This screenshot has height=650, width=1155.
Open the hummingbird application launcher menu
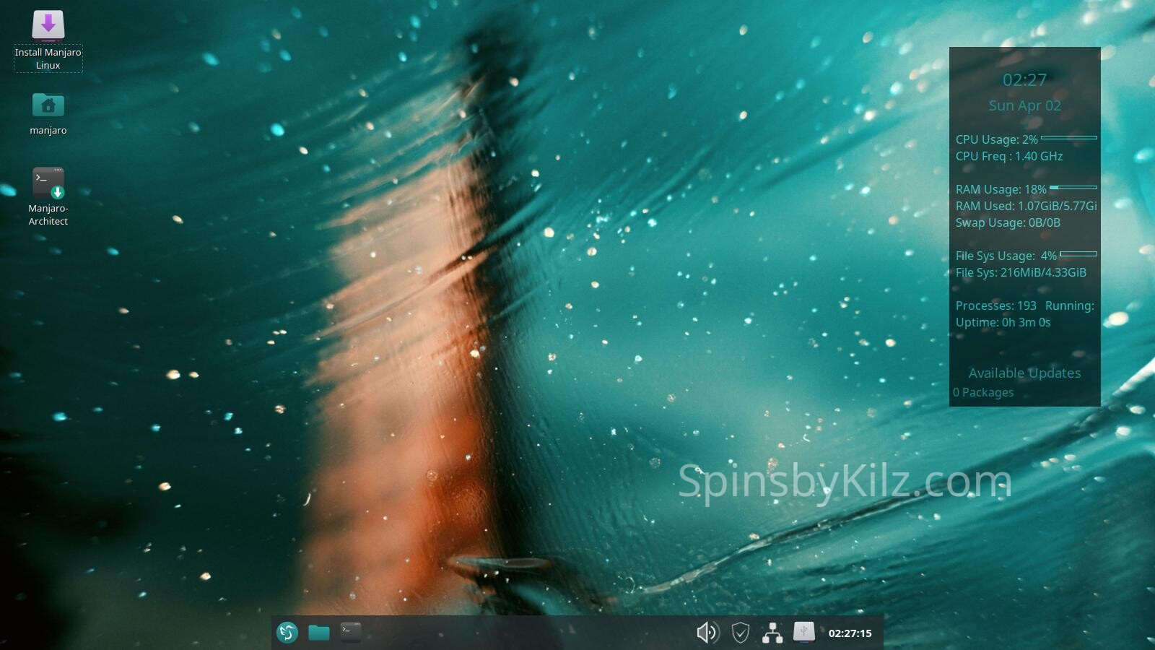tap(287, 633)
